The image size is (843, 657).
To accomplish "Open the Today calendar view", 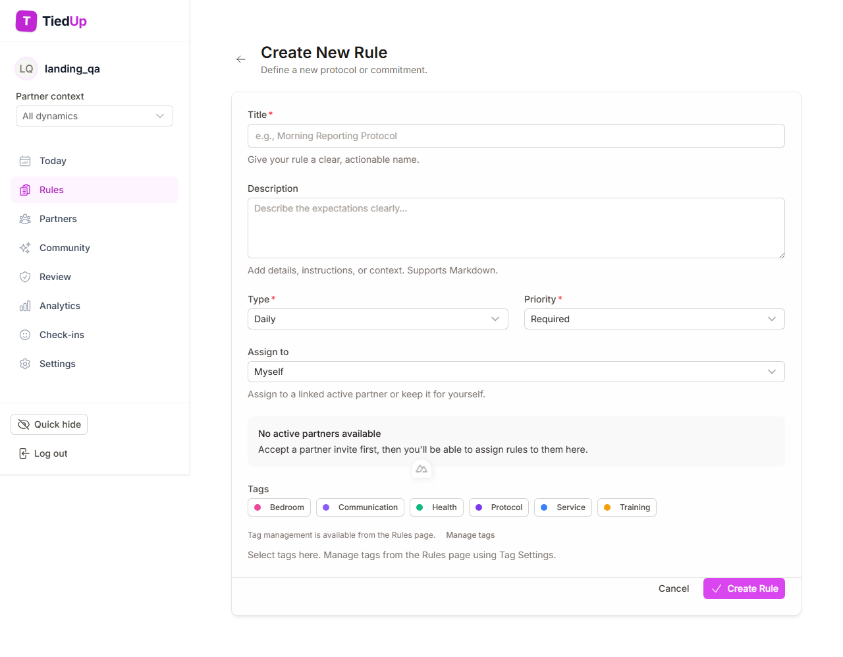I will 53,161.
